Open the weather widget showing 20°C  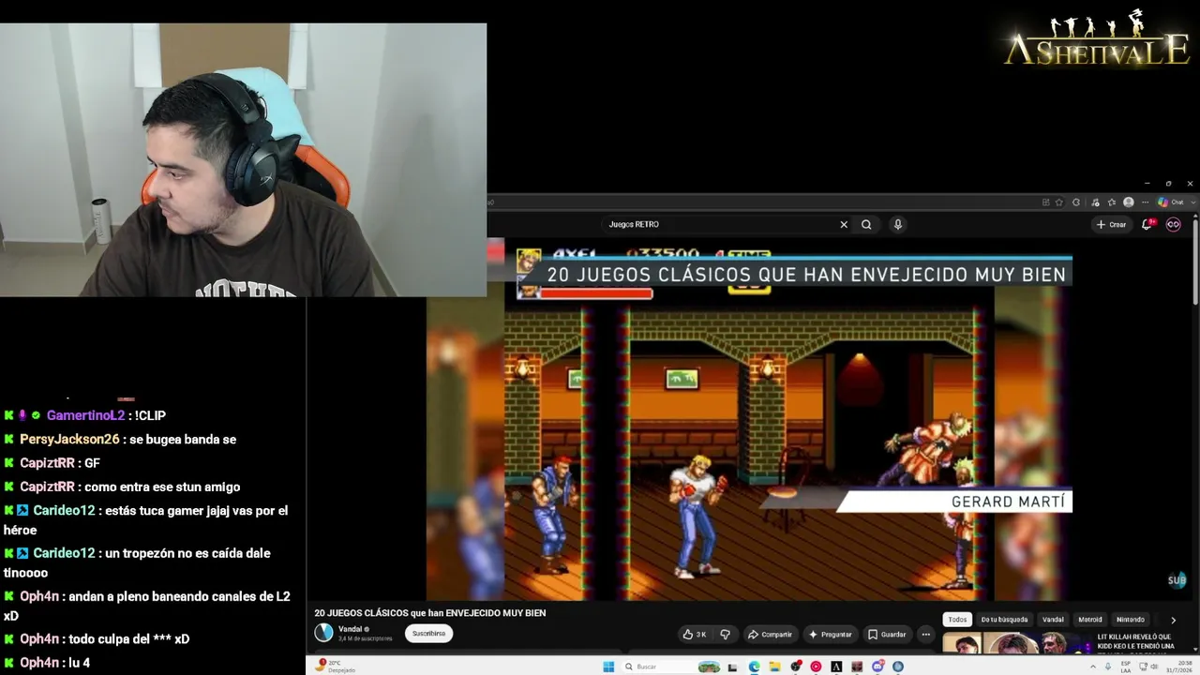(x=336, y=666)
